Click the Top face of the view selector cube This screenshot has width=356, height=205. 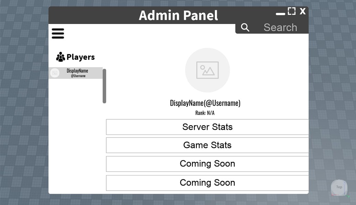click(x=339, y=187)
